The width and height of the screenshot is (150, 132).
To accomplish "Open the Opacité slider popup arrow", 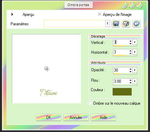I will pos(135,70).
